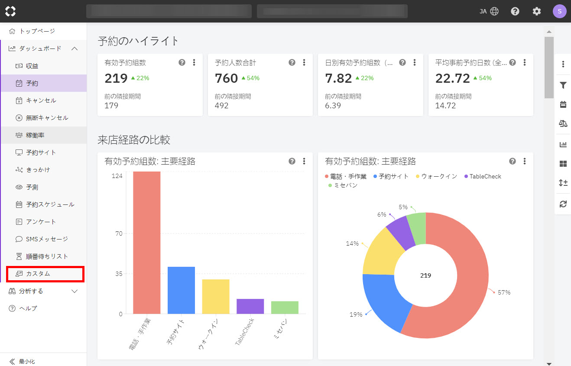This screenshot has height=366, width=571.
Task: Open the filter funnel tool
Action: point(563,85)
